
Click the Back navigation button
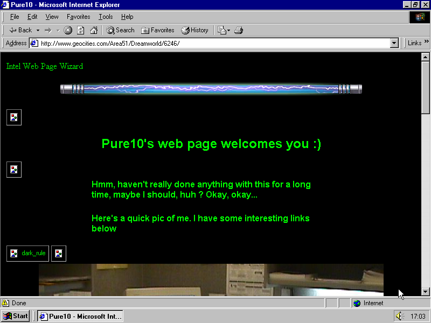click(20, 30)
